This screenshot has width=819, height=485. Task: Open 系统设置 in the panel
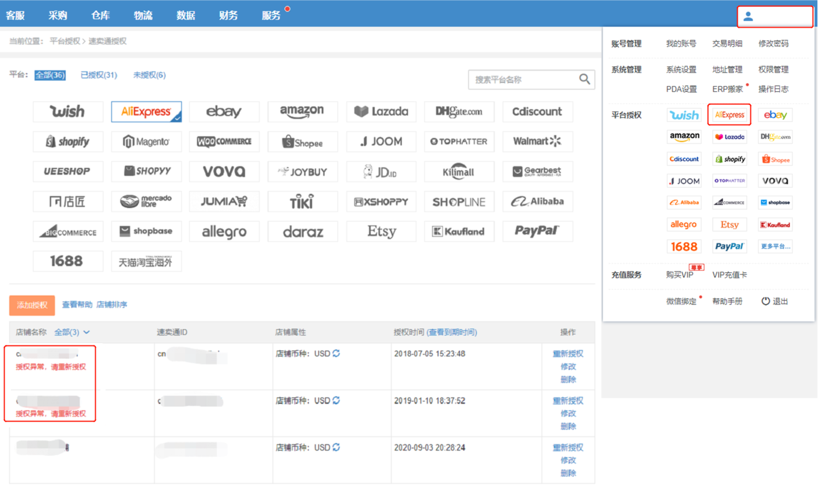click(681, 69)
